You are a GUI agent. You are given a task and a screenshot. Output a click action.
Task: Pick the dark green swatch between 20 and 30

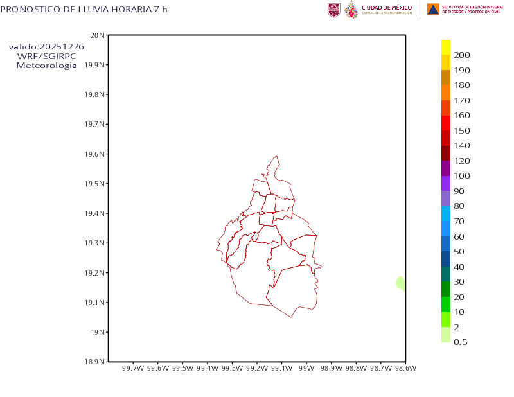click(x=446, y=289)
